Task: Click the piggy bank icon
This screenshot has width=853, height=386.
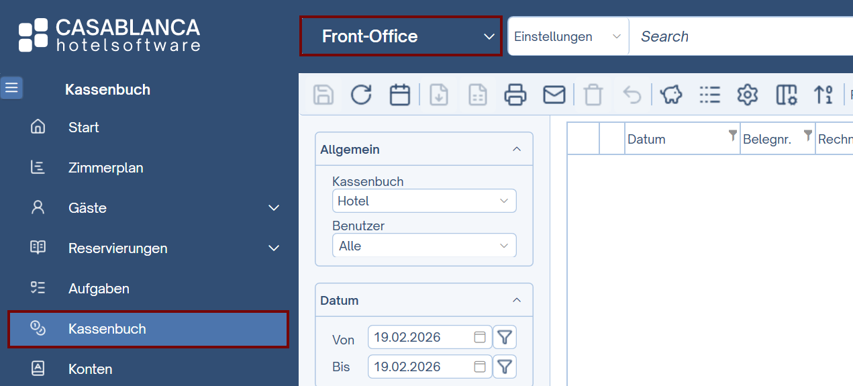Action: (671, 95)
